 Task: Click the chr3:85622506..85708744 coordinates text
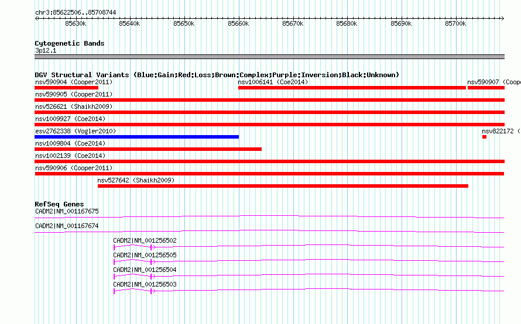(x=76, y=12)
